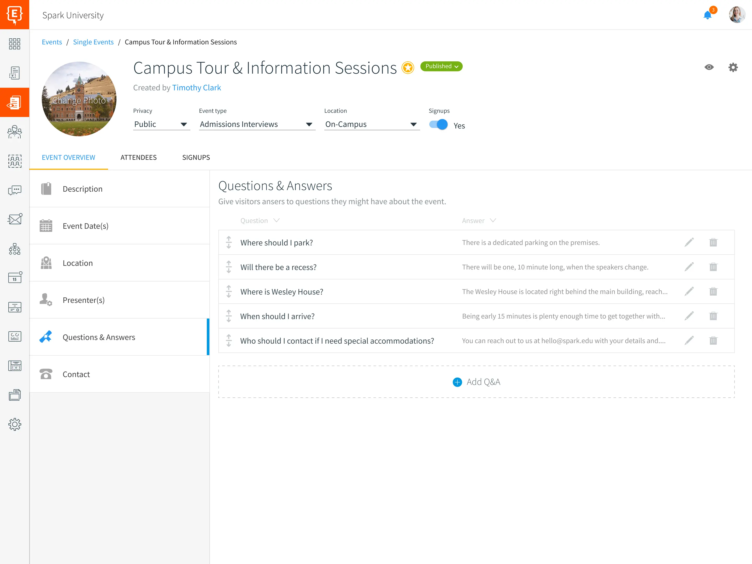The height and width of the screenshot is (564, 752).
Task: Sort by the Answer column header
Action: click(479, 221)
